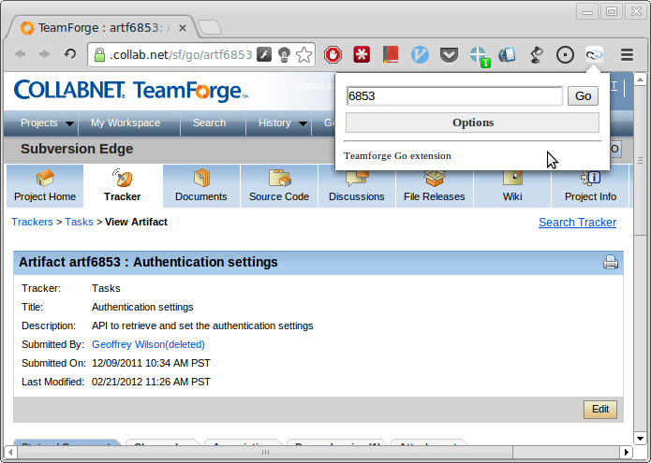Click the Pocket extension icon
Viewport: 651px width, 463px height.
(x=449, y=54)
